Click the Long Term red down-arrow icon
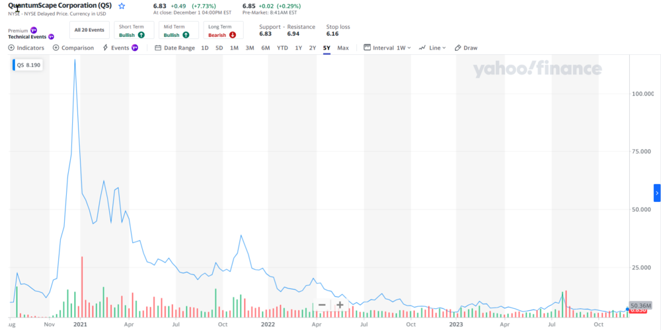The height and width of the screenshot is (330, 661). (233, 35)
